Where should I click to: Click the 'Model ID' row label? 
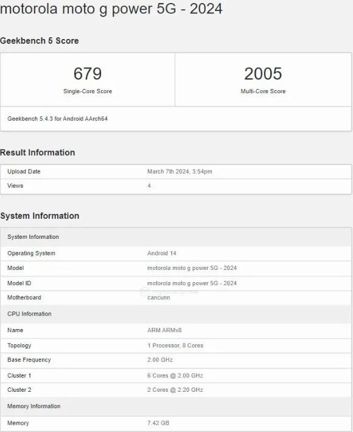[x=19, y=283]
